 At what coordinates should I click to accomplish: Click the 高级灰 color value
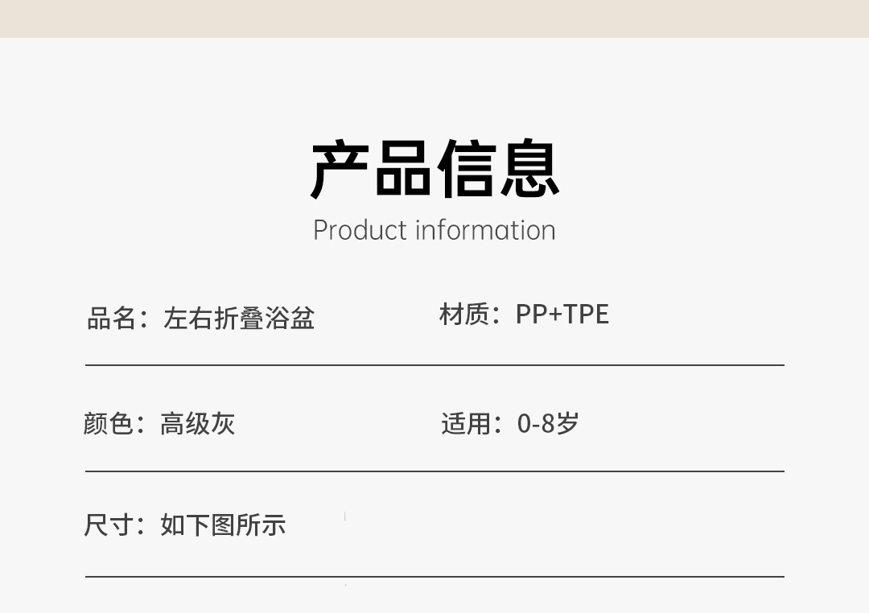pos(197,423)
